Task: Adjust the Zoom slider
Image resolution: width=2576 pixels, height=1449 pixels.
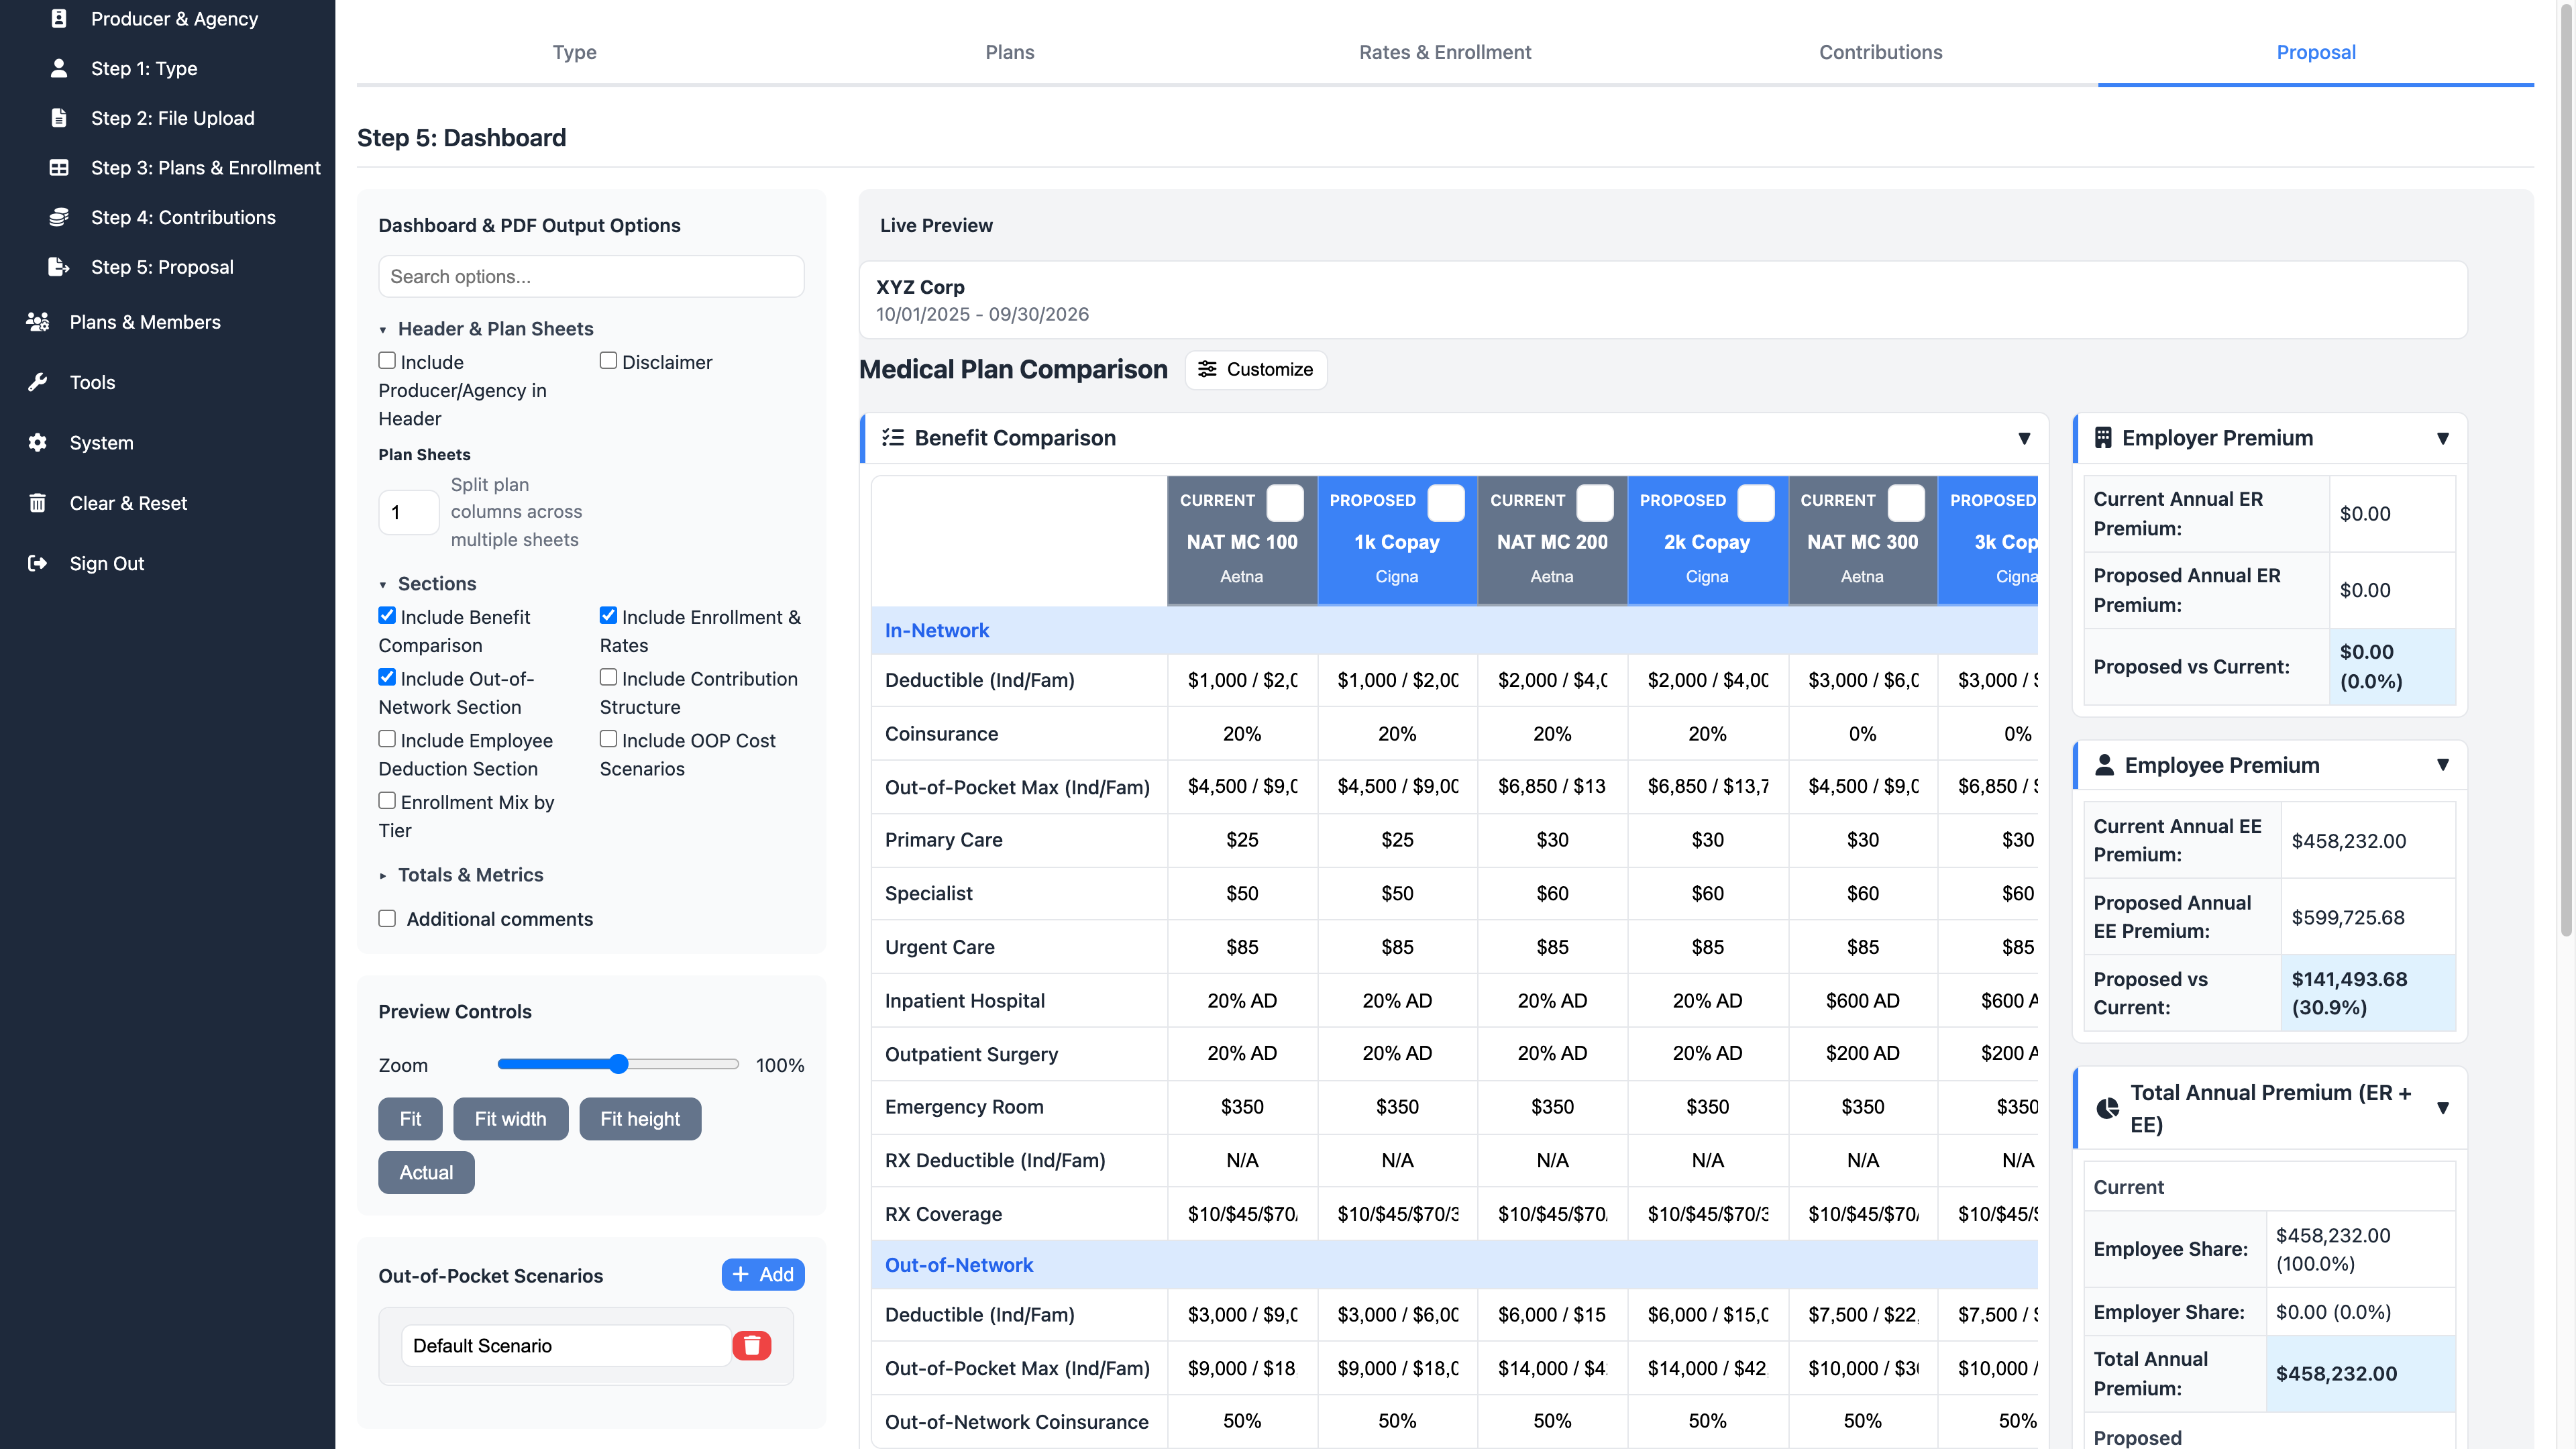Action: tap(618, 1064)
